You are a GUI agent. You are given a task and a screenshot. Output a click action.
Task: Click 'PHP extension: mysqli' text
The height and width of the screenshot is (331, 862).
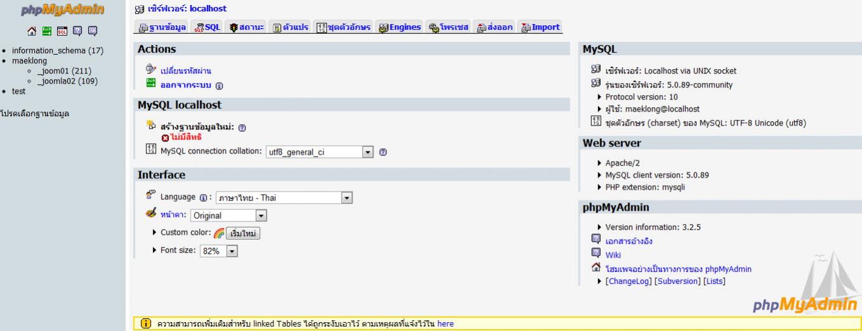646,187
